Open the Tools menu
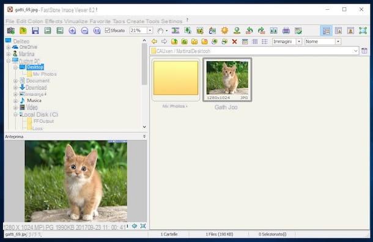The image size is (373, 242). pyautogui.click(x=152, y=21)
